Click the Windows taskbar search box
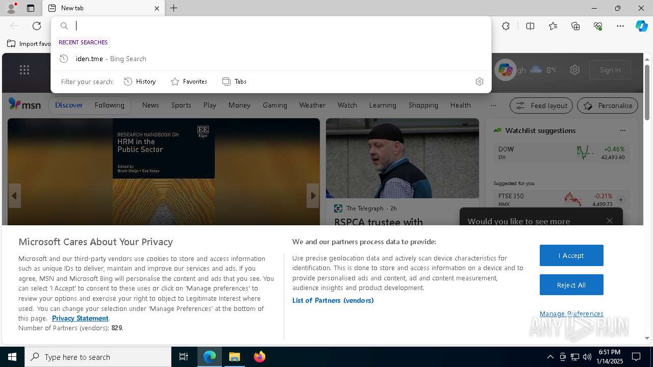653x367 pixels. click(x=98, y=357)
